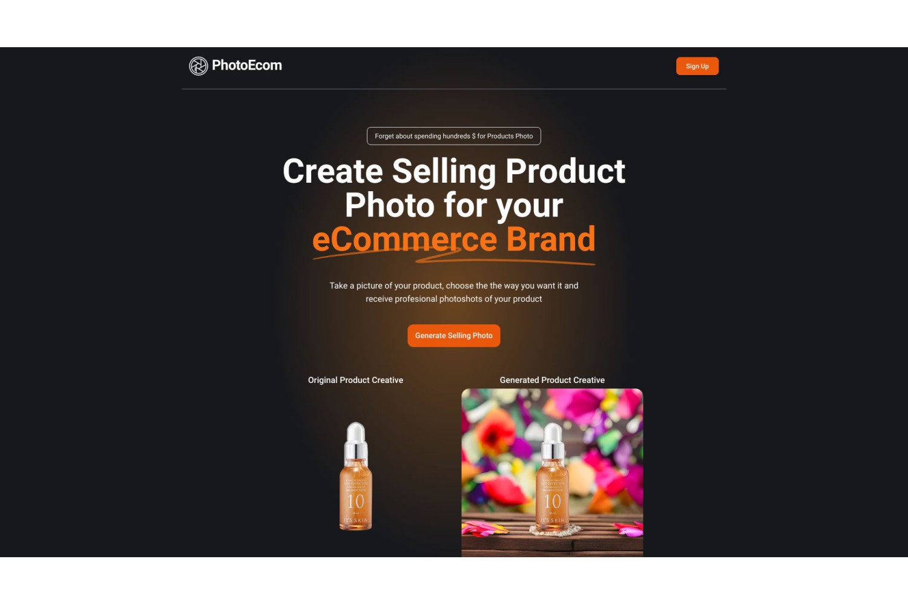This screenshot has height=605, width=908.
Task: Click the '10' label on the original bottle
Action: [356, 502]
